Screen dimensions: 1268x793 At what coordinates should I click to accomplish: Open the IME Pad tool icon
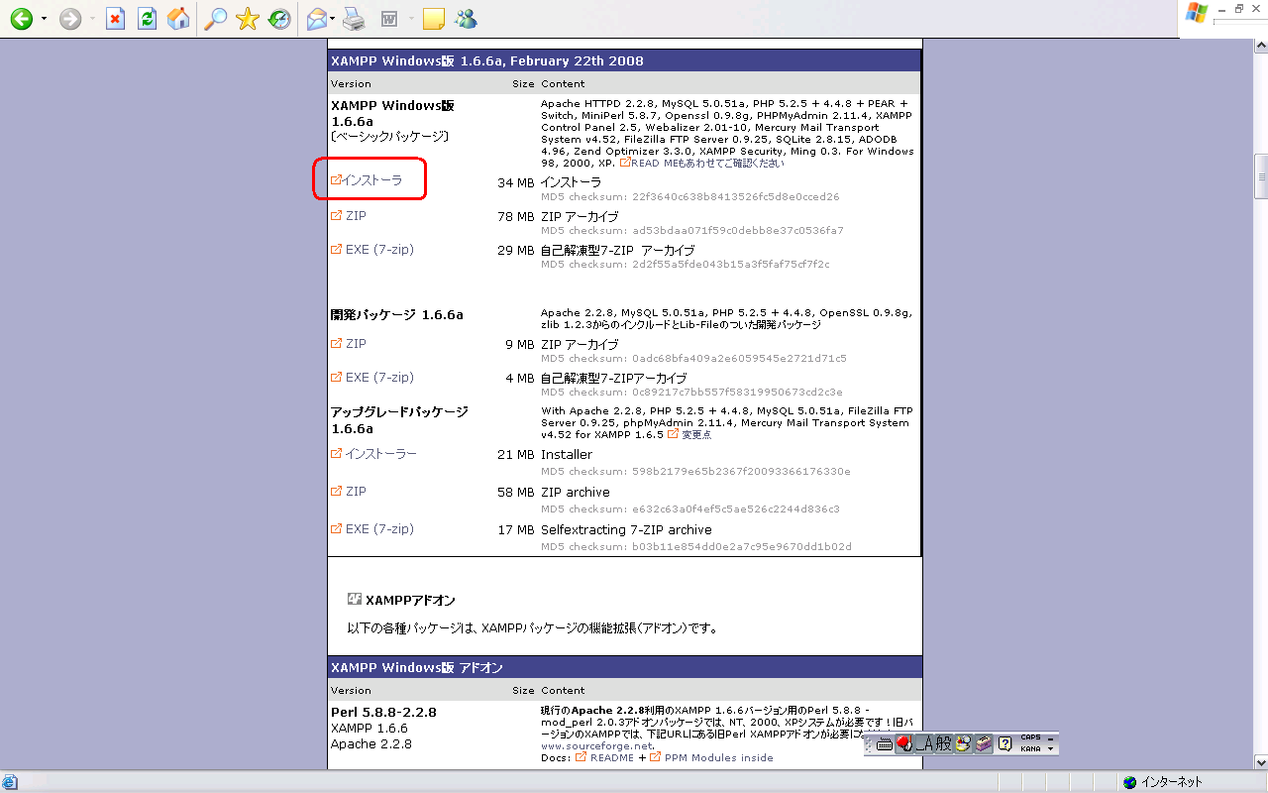click(x=962, y=743)
